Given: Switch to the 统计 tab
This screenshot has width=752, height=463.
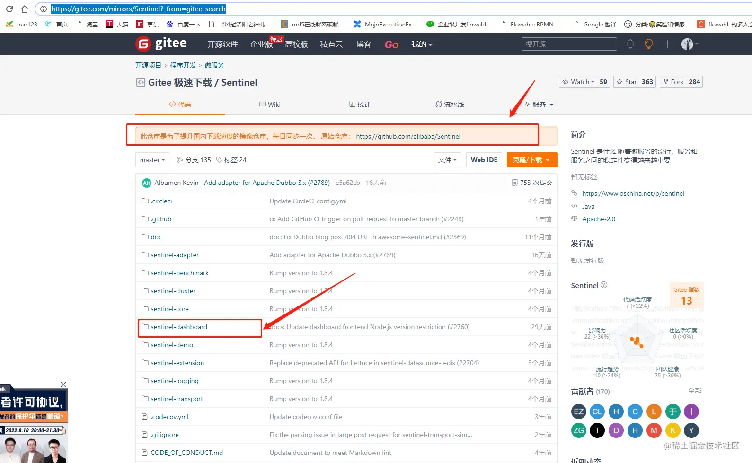Looking at the screenshot, I should tap(360, 105).
